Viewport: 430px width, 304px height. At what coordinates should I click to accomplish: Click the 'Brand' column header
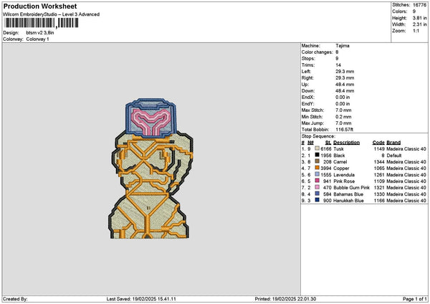tap(393, 143)
